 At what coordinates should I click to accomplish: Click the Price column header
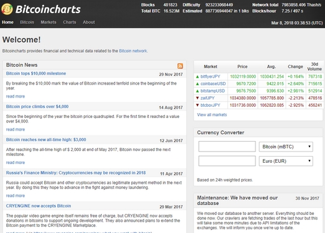pos(242,66)
